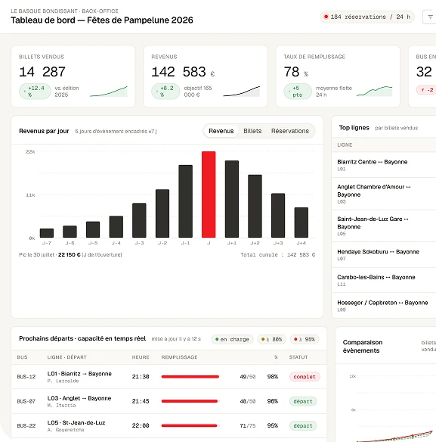Click the '78 %' fill rate value

[x=295, y=72]
